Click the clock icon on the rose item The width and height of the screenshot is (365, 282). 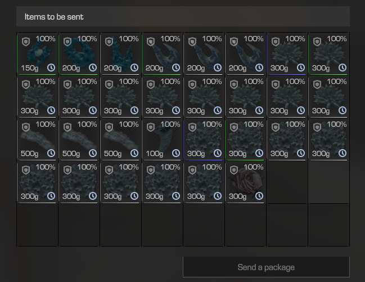tap(259, 196)
